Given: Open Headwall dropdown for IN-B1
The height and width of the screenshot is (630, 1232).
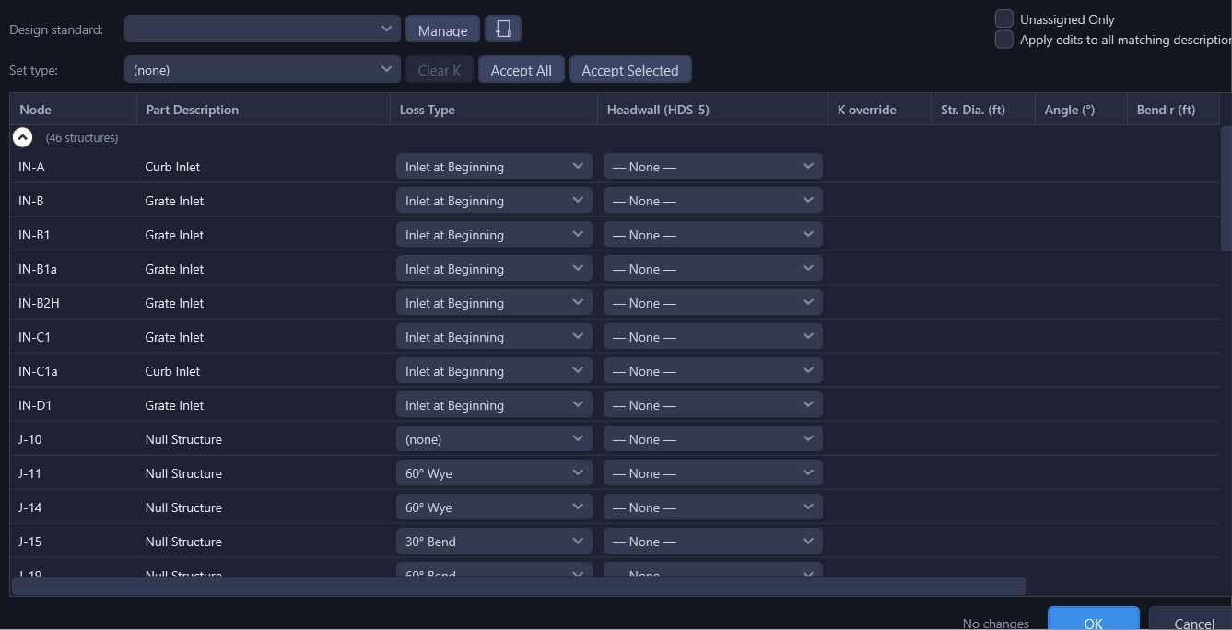Looking at the screenshot, I should tap(713, 235).
